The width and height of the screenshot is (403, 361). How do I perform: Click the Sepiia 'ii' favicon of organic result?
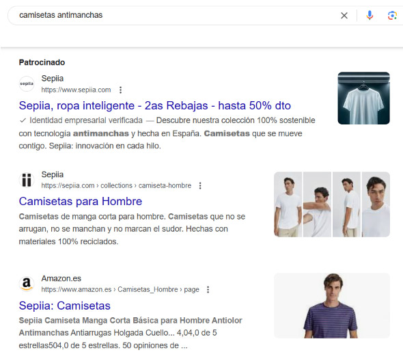(27, 180)
